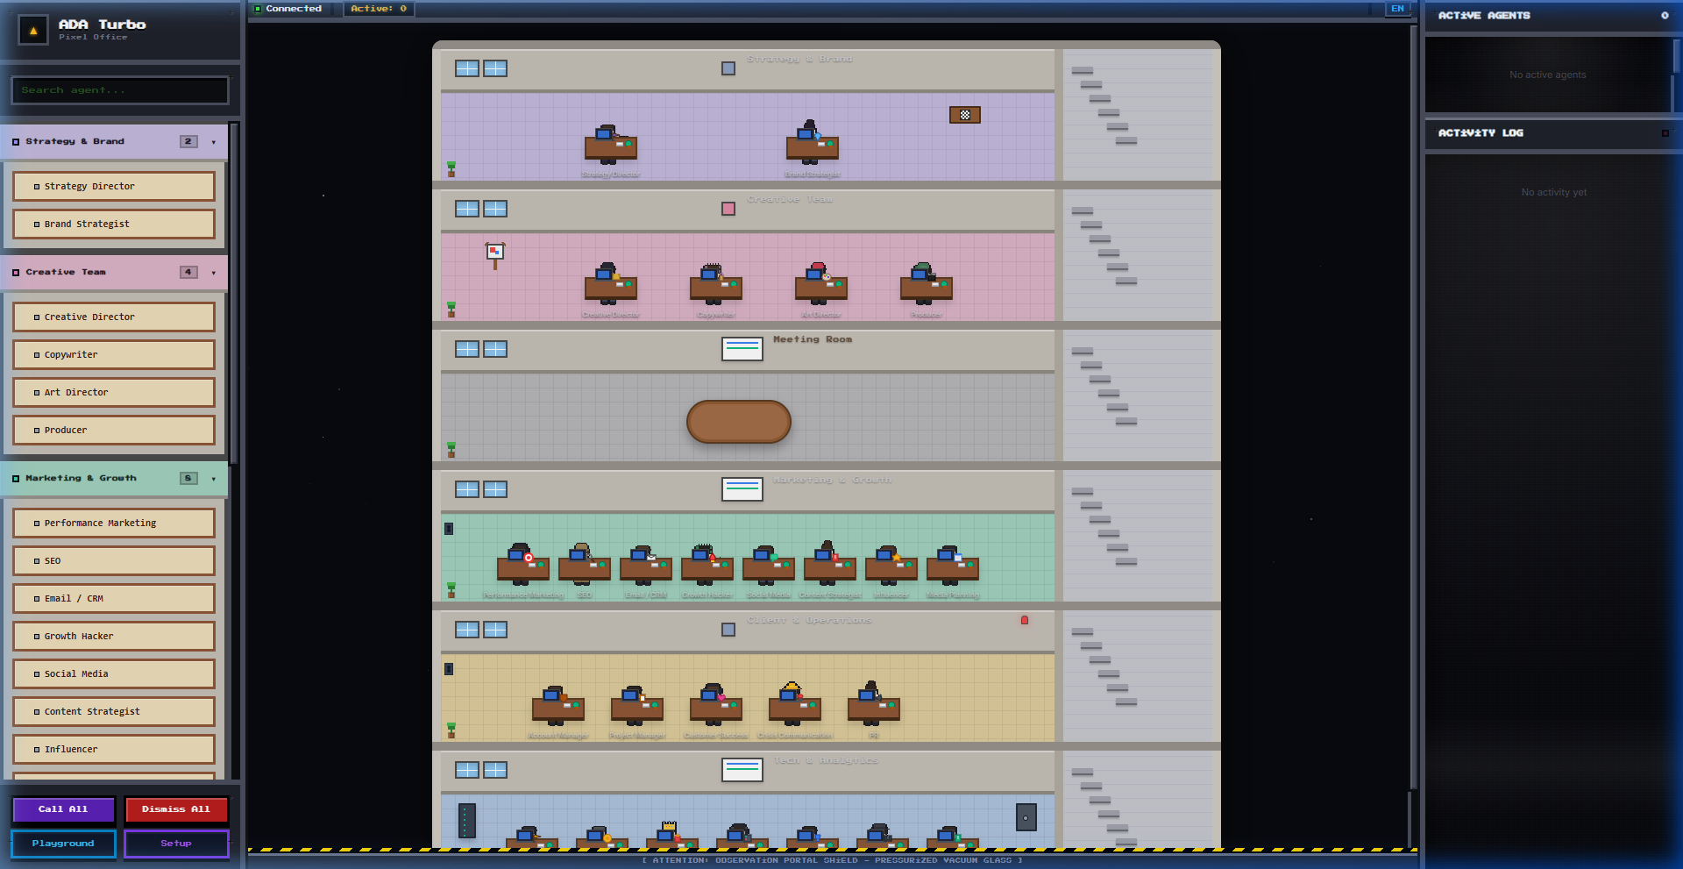Toggle the Activity Log panel square button
This screenshot has width=1683, height=869.
pyautogui.click(x=1665, y=133)
